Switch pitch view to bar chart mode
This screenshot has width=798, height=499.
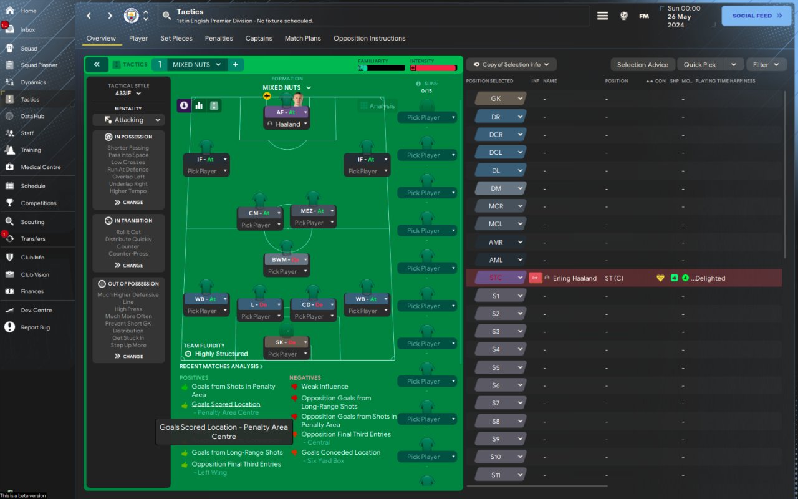(199, 105)
